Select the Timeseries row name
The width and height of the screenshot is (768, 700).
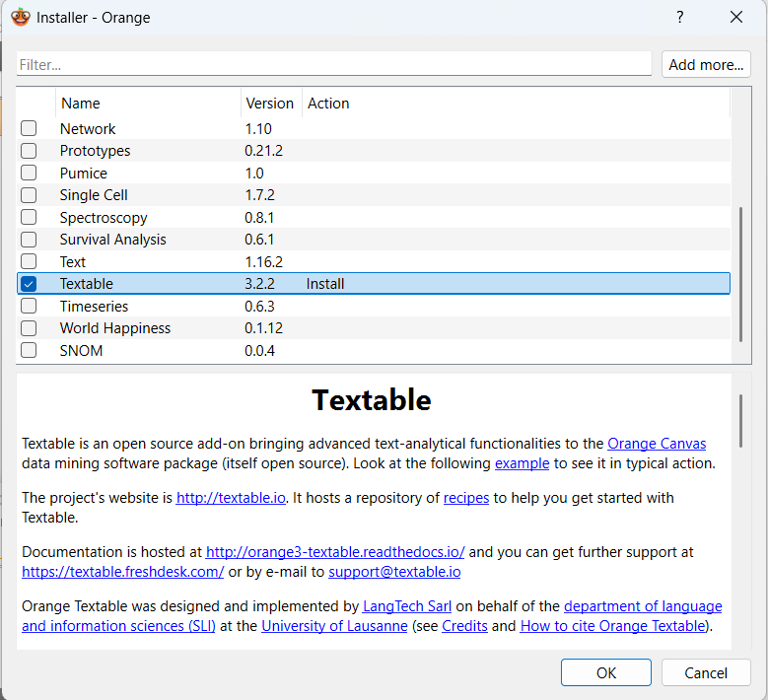pyautogui.click(x=94, y=307)
